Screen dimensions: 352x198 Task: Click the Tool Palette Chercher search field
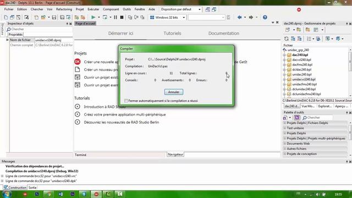317,118
